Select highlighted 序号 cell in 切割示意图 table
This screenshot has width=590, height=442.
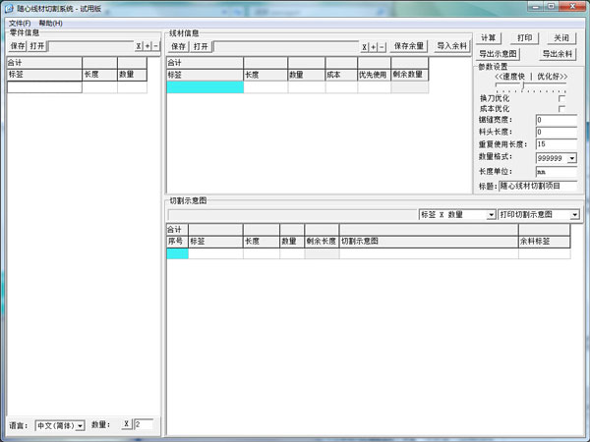tap(177, 253)
